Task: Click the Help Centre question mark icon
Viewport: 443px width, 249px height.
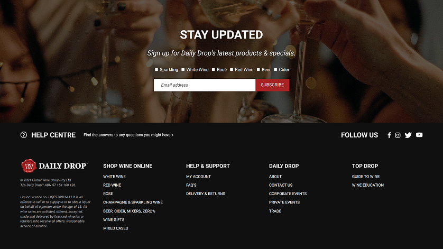Action: 24,135
